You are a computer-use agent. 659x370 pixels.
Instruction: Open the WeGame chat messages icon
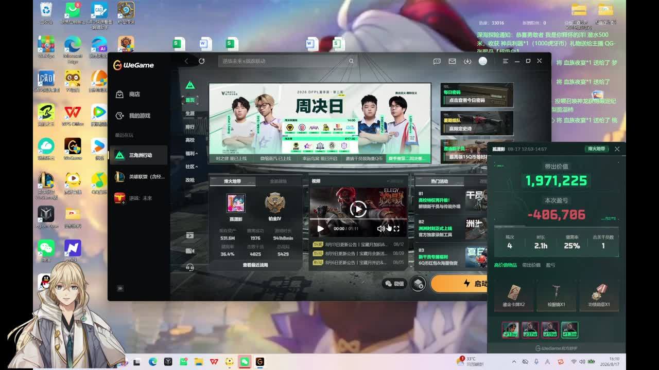[437, 61]
